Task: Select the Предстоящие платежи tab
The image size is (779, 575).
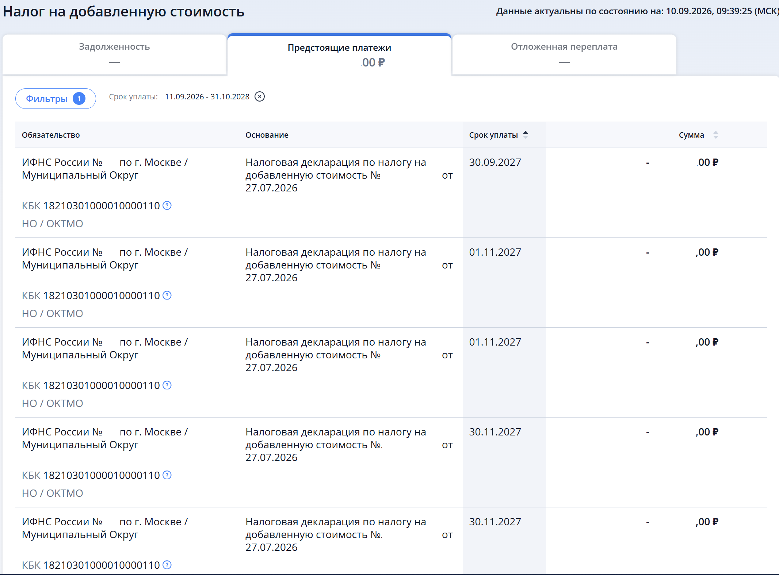Action: (339, 54)
